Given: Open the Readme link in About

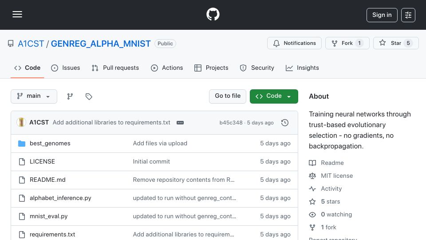Looking at the screenshot, I should pos(332,163).
